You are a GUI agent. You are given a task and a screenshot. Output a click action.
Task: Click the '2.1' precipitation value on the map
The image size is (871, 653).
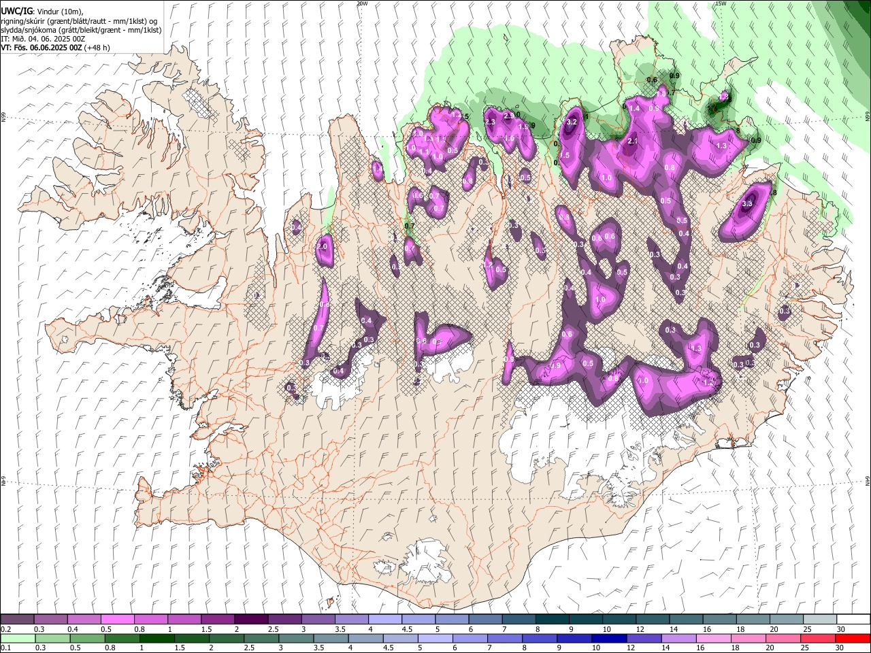(632, 141)
